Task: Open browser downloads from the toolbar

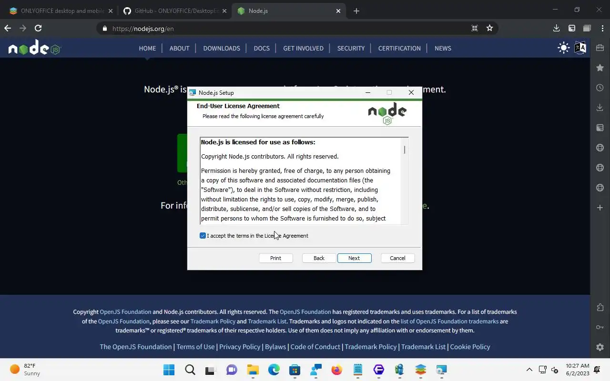Action: tap(556, 28)
